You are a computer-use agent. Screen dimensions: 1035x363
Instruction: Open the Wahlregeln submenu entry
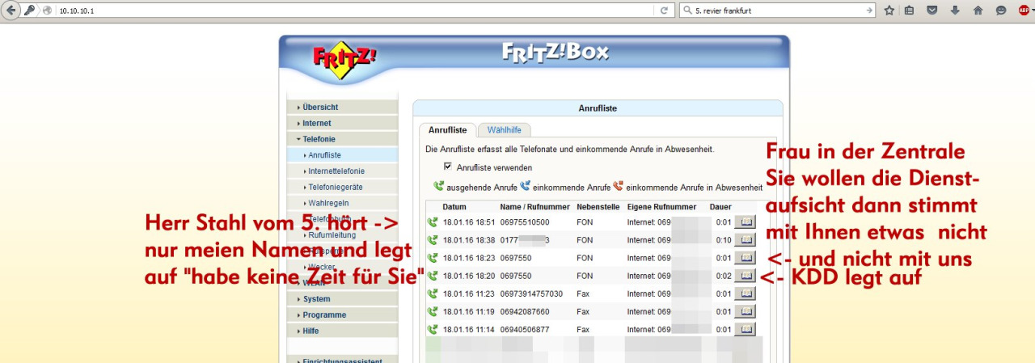pos(342,203)
